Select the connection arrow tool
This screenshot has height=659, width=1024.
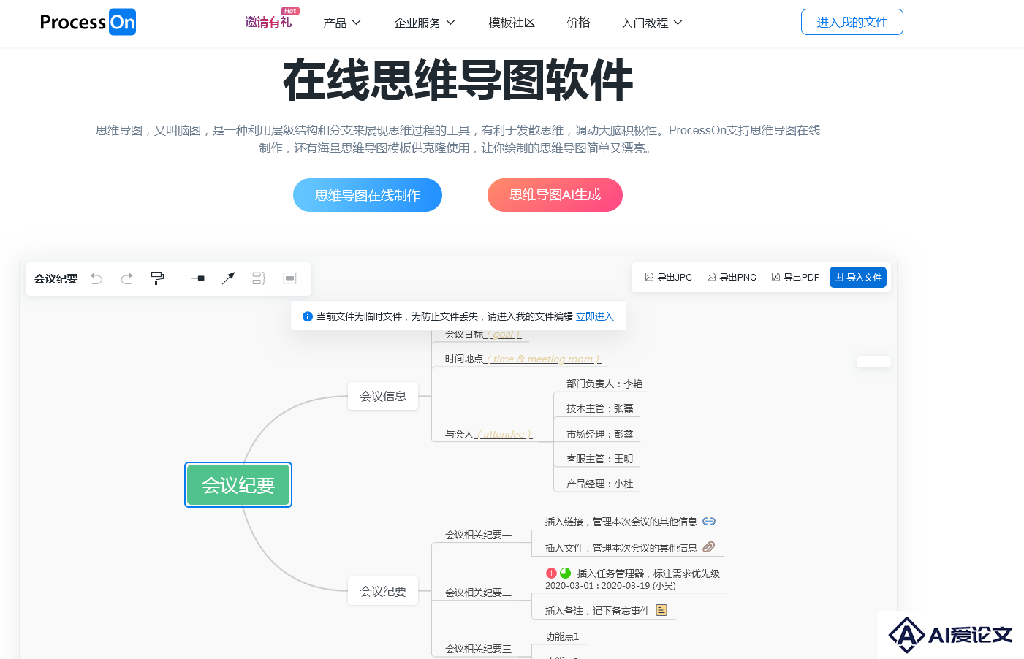click(x=228, y=278)
